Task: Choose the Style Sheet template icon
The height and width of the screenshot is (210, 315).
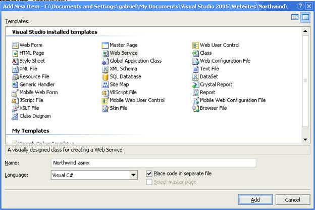Action: 15,61
